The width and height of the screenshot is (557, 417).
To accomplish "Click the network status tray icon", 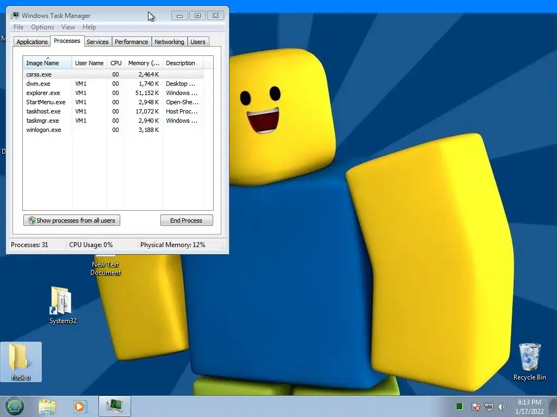I will point(489,406).
